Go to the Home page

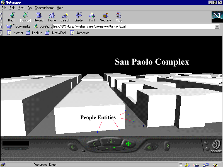[52, 17]
